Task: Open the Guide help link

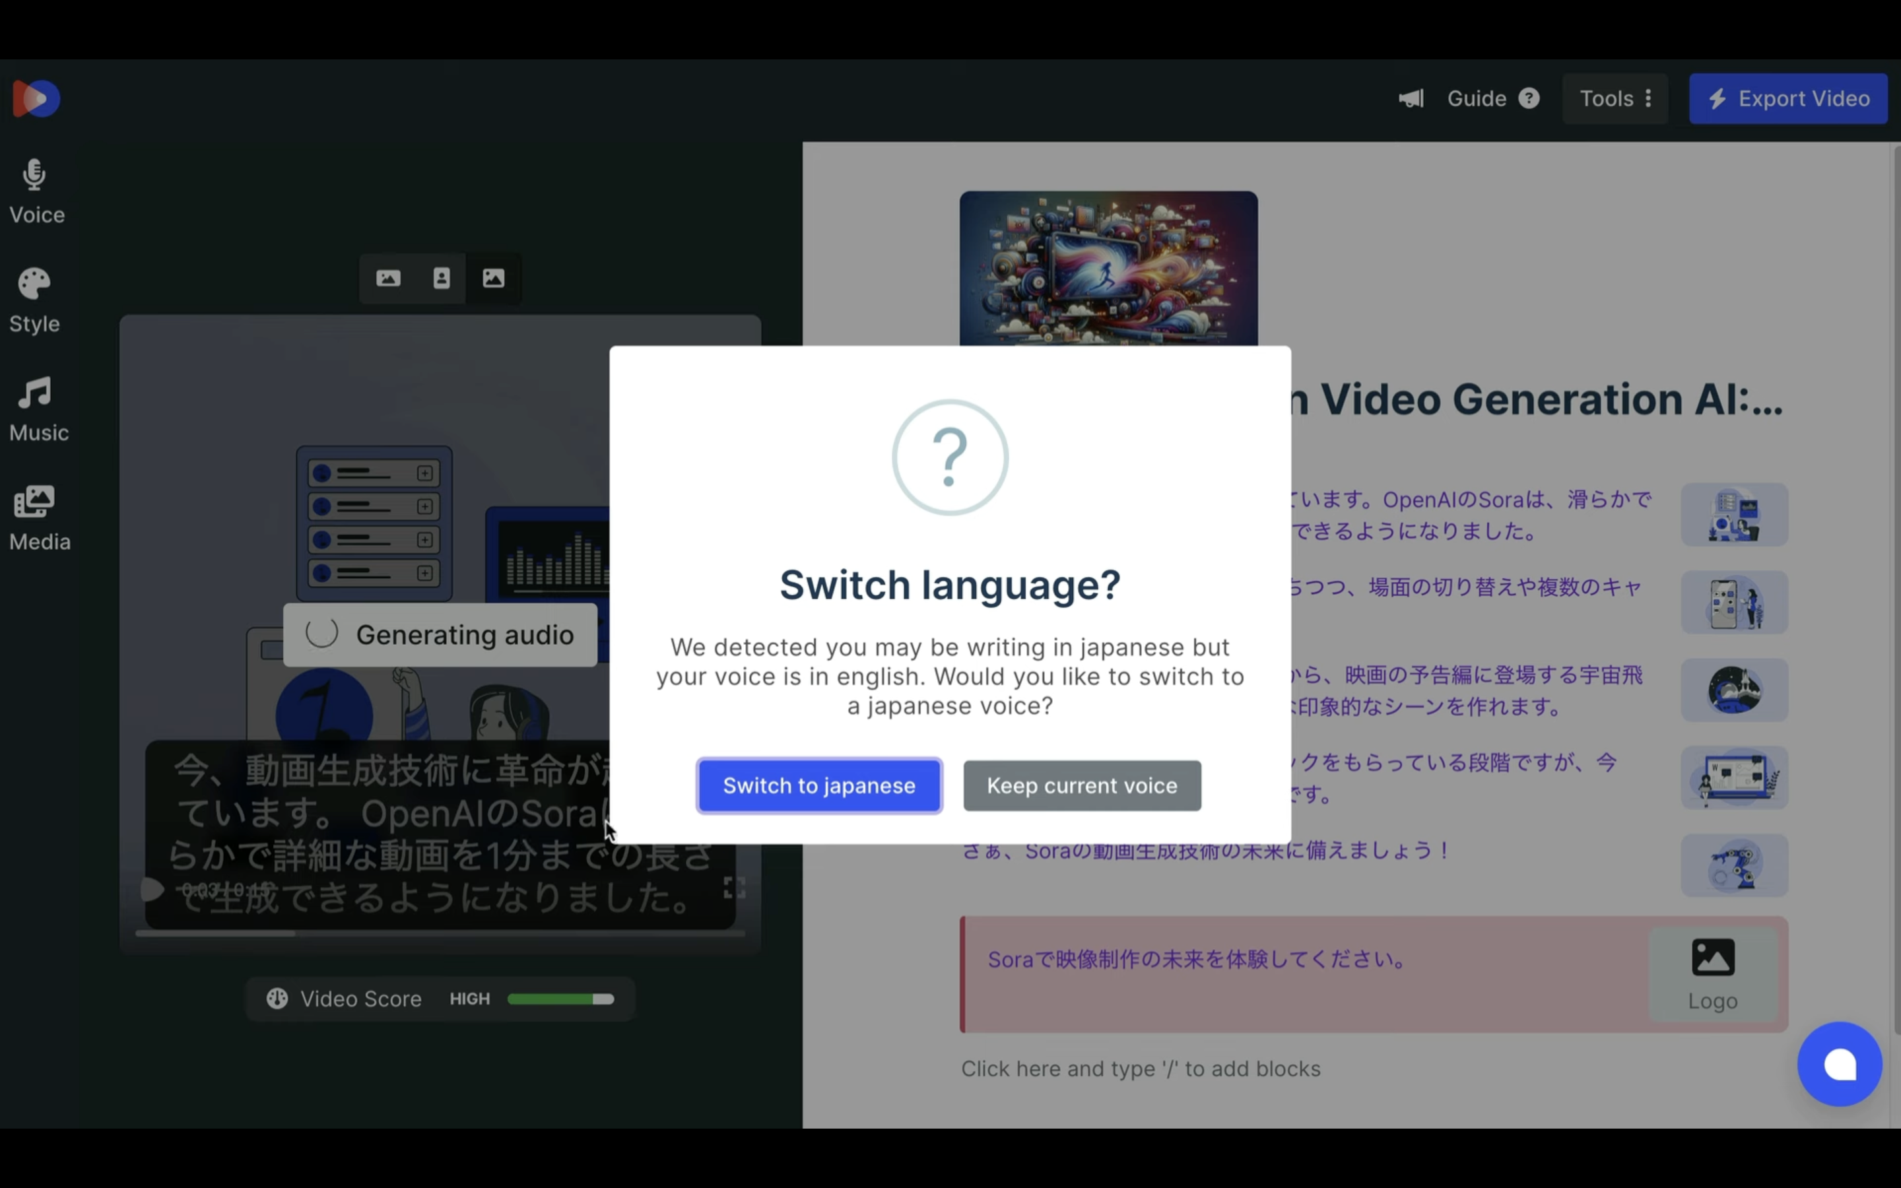Action: 1492,99
